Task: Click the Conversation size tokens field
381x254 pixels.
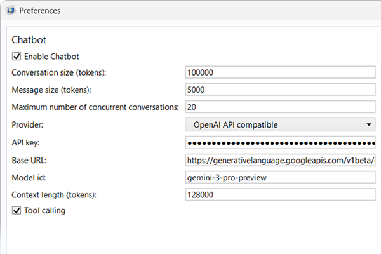Action: pyautogui.click(x=281, y=73)
